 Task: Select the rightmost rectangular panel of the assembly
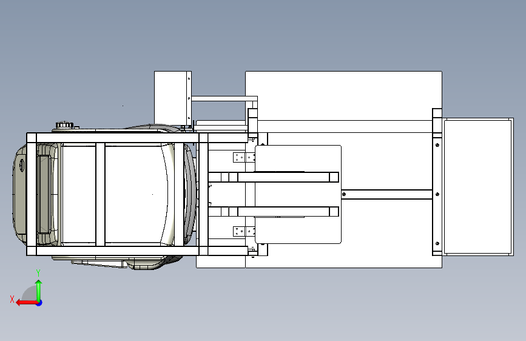pos(477,187)
